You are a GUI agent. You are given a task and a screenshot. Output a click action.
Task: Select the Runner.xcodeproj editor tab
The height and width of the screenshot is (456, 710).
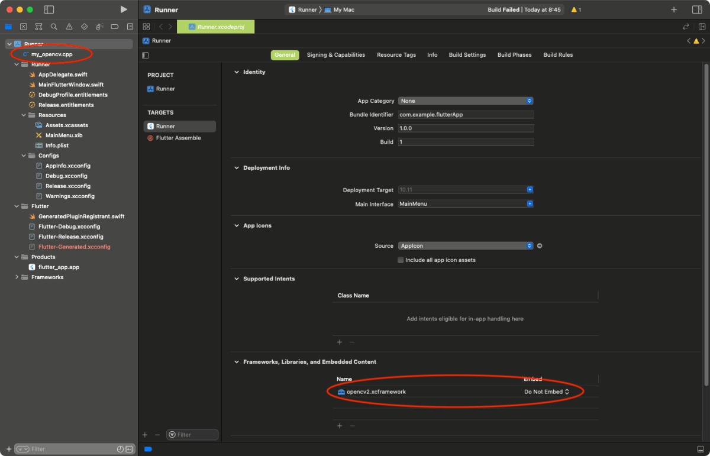[216, 27]
